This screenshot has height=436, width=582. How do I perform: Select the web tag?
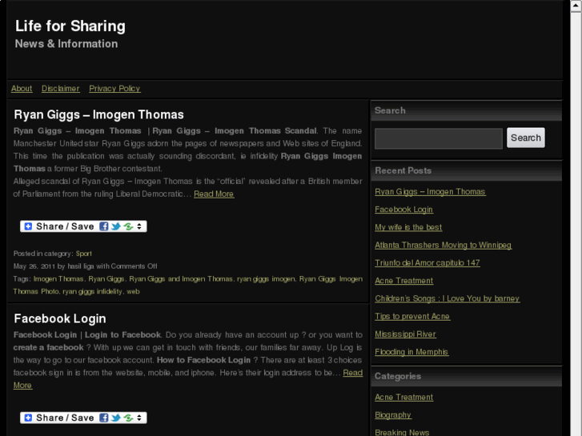tap(133, 291)
